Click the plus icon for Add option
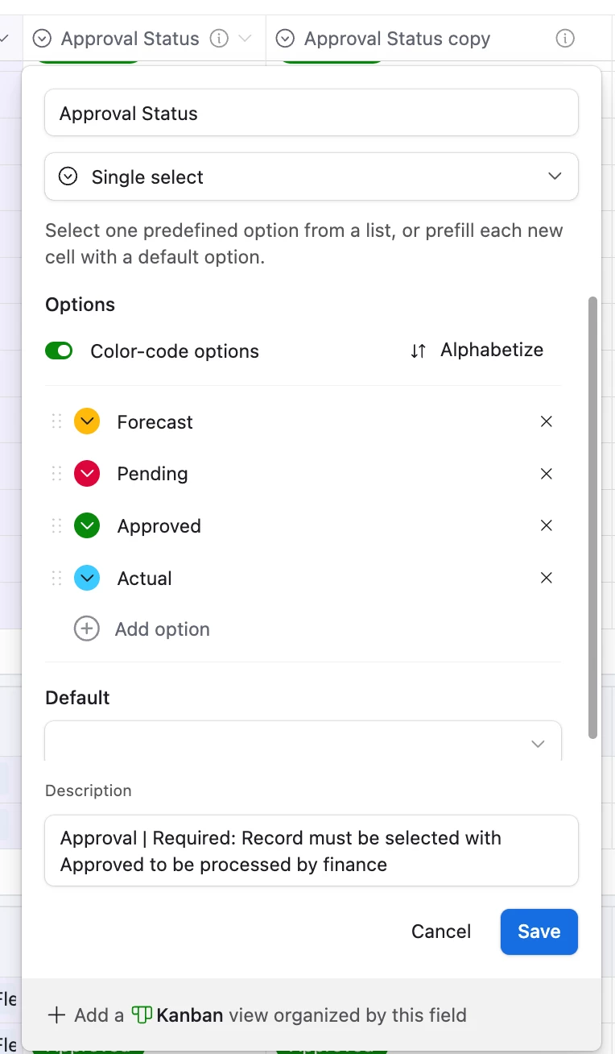Screen dimensions: 615x1054 [x=86, y=629]
